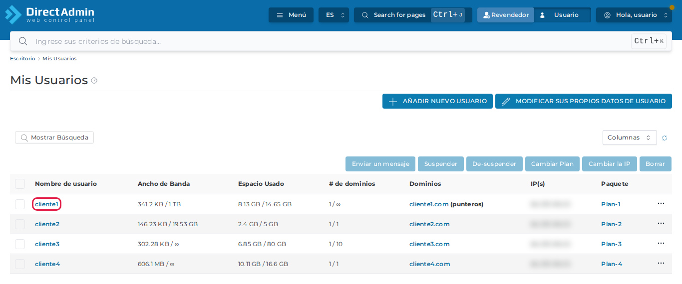Click the help icon beside Mis Usuarios
The height and width of the screenshot is (284, 682).
click(94, 81)
